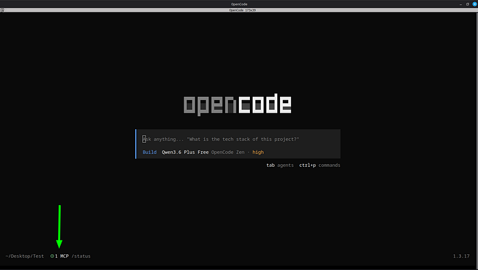This screenshot has height=270, width=478.
Task: Change the high reasoning level
Action: click(x=258, y=152)
